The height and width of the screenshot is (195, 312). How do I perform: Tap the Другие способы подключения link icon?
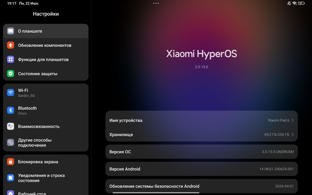click(x=11, y=143)
